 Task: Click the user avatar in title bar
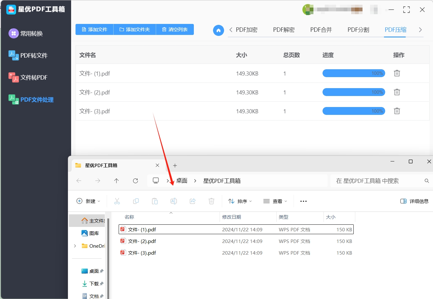308,9
